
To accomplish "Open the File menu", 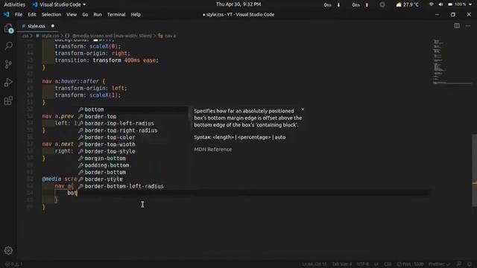I will click(x=19, y=14).
